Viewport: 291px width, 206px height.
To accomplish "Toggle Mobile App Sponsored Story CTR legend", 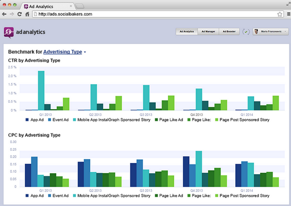I will pos(112,120).
